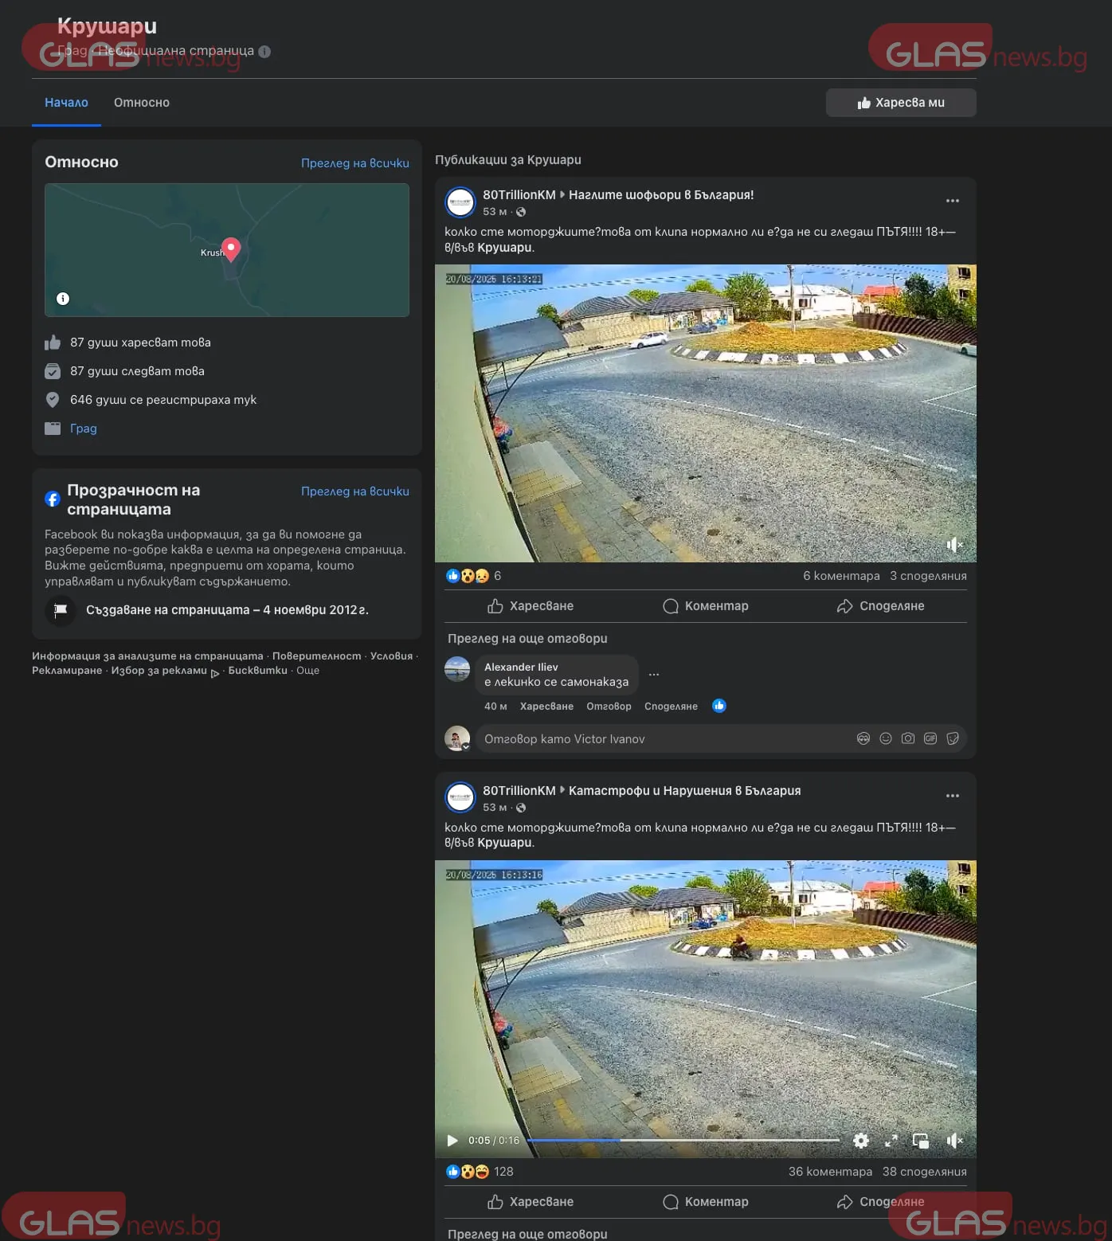Unmute the first video
Image resolution: width=1112 pixels, height=1241 pixels.
953,545
